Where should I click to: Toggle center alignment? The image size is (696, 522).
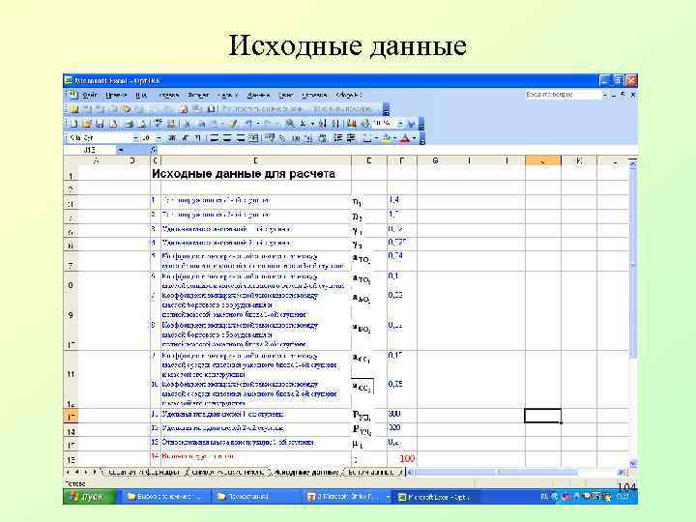[x=227, y=138]
